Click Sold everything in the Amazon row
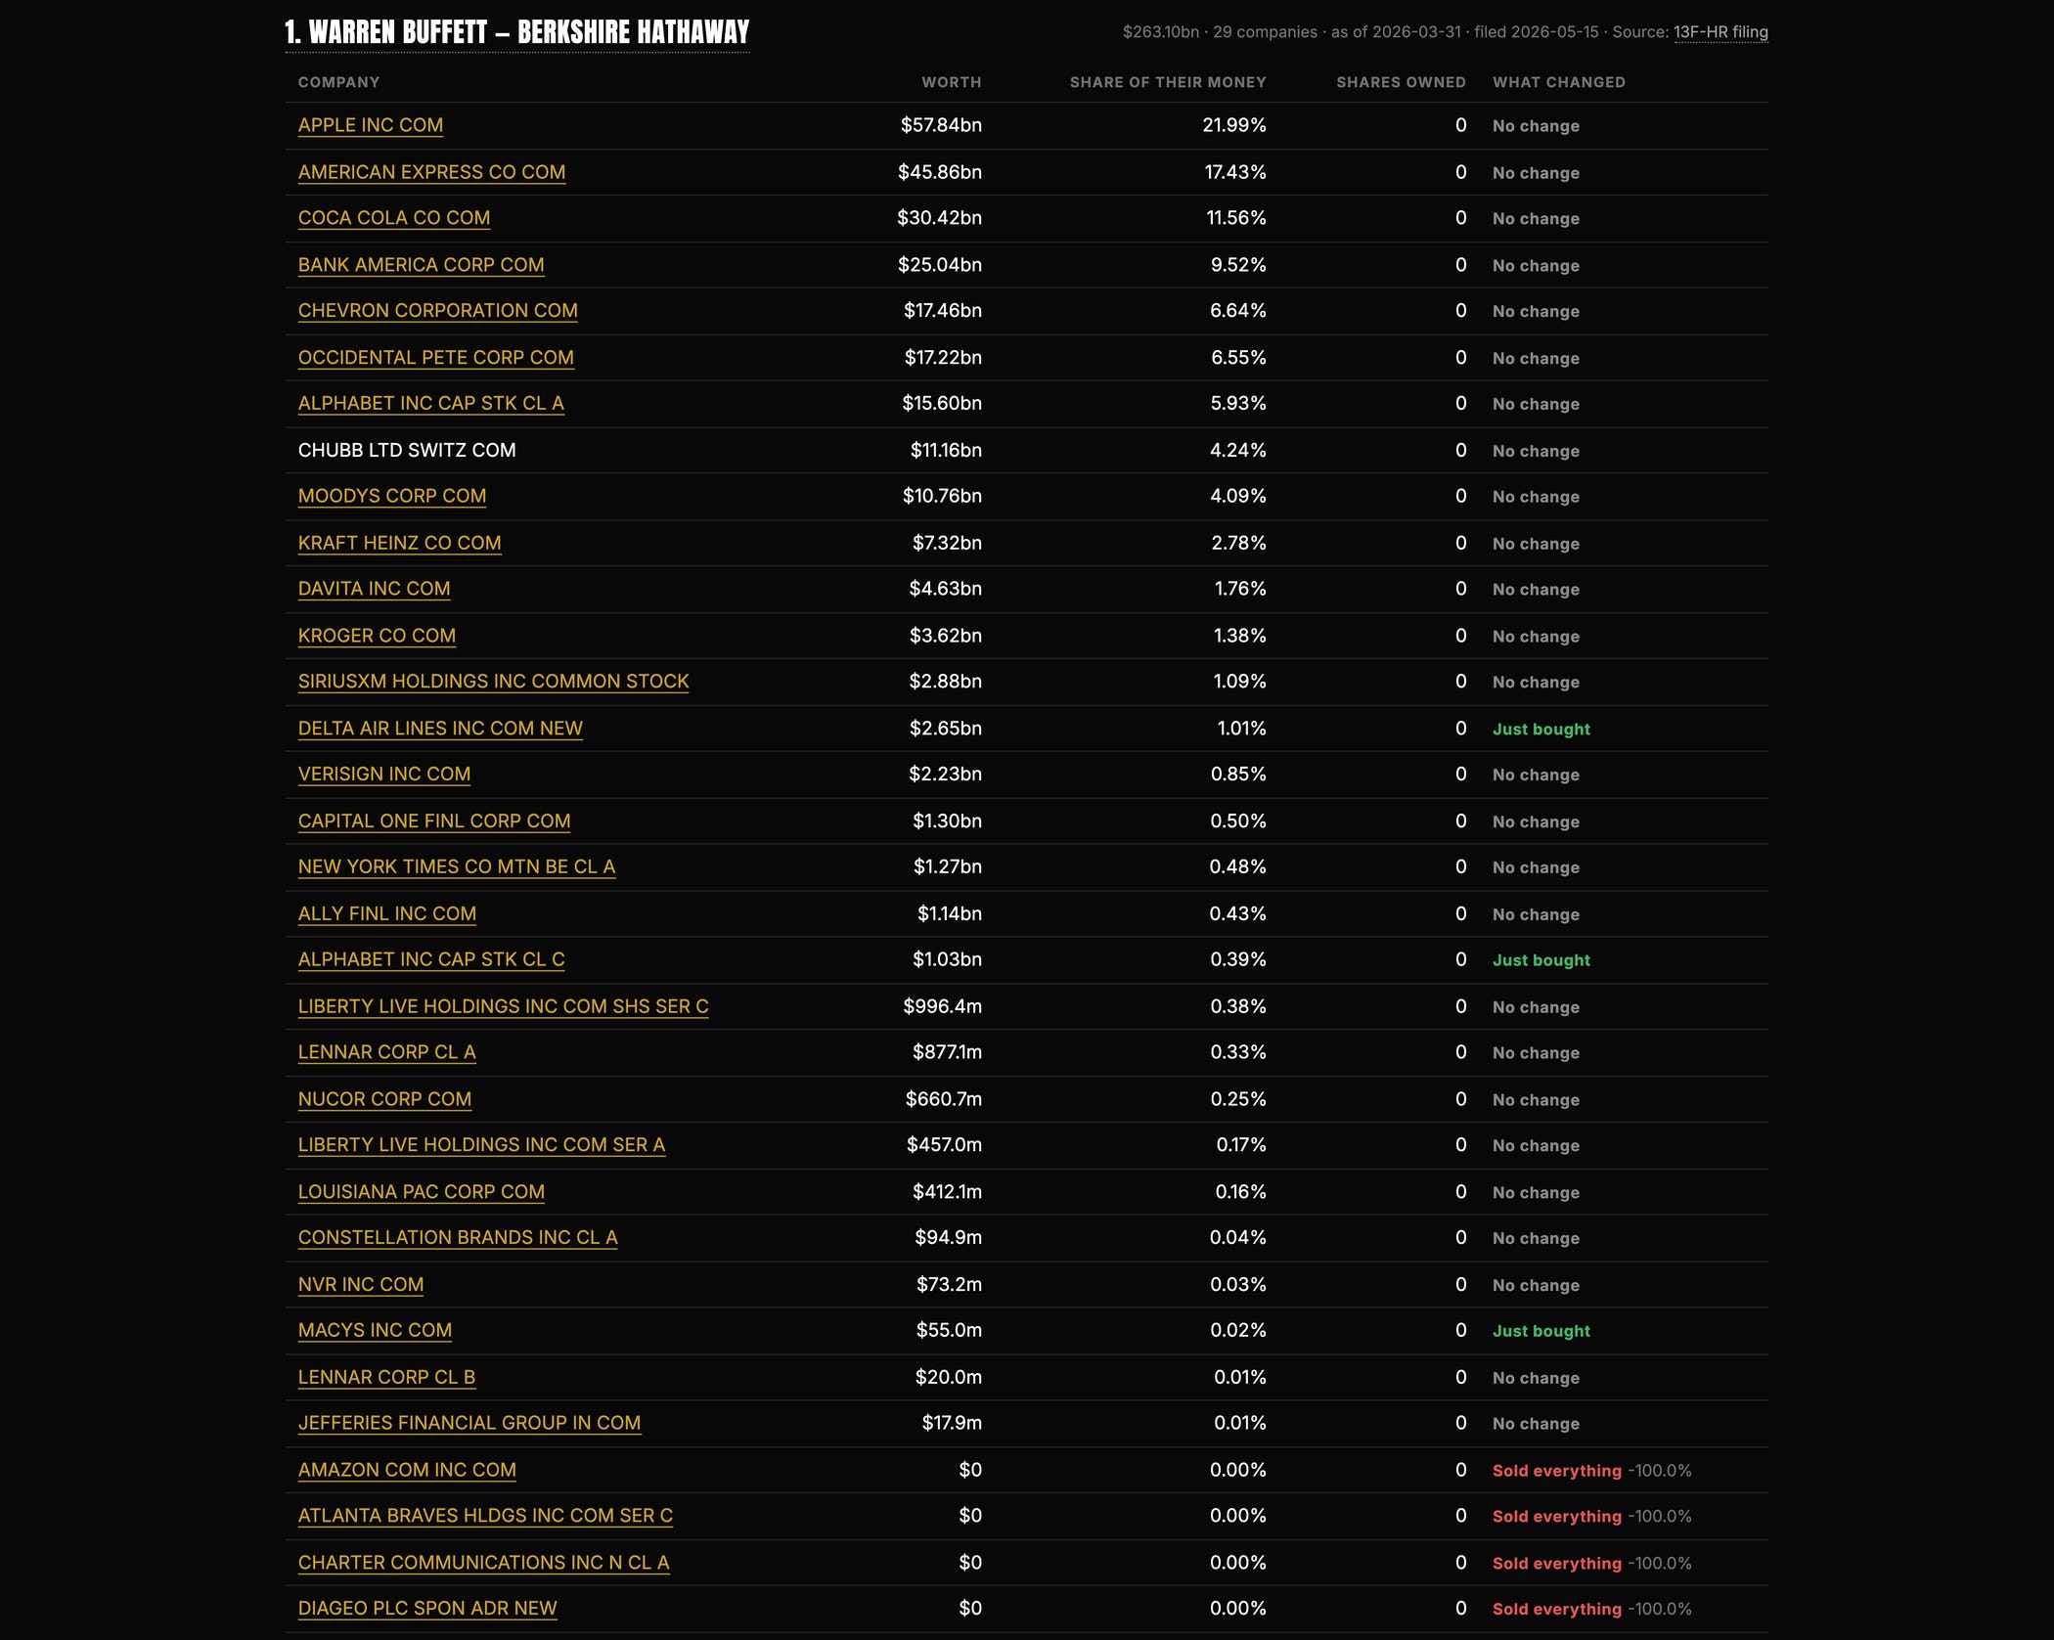This screenshot has height=1640, width=2054. (1557, 1471)
